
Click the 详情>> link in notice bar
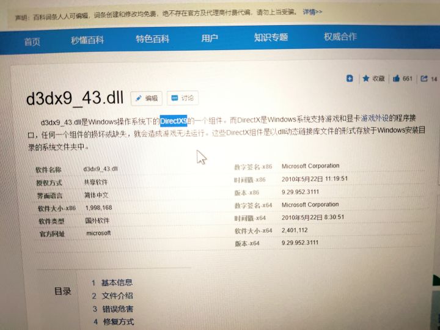click(x=312, y=12)
